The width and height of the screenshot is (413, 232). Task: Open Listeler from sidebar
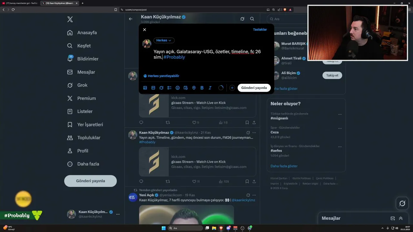80,111
